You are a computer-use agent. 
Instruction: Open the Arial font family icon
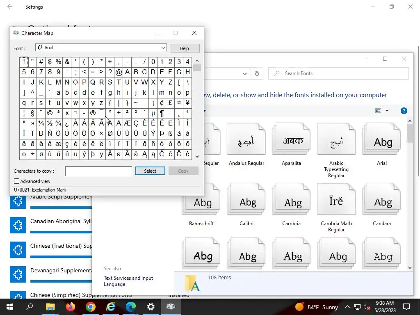click(x=382, y=139)
